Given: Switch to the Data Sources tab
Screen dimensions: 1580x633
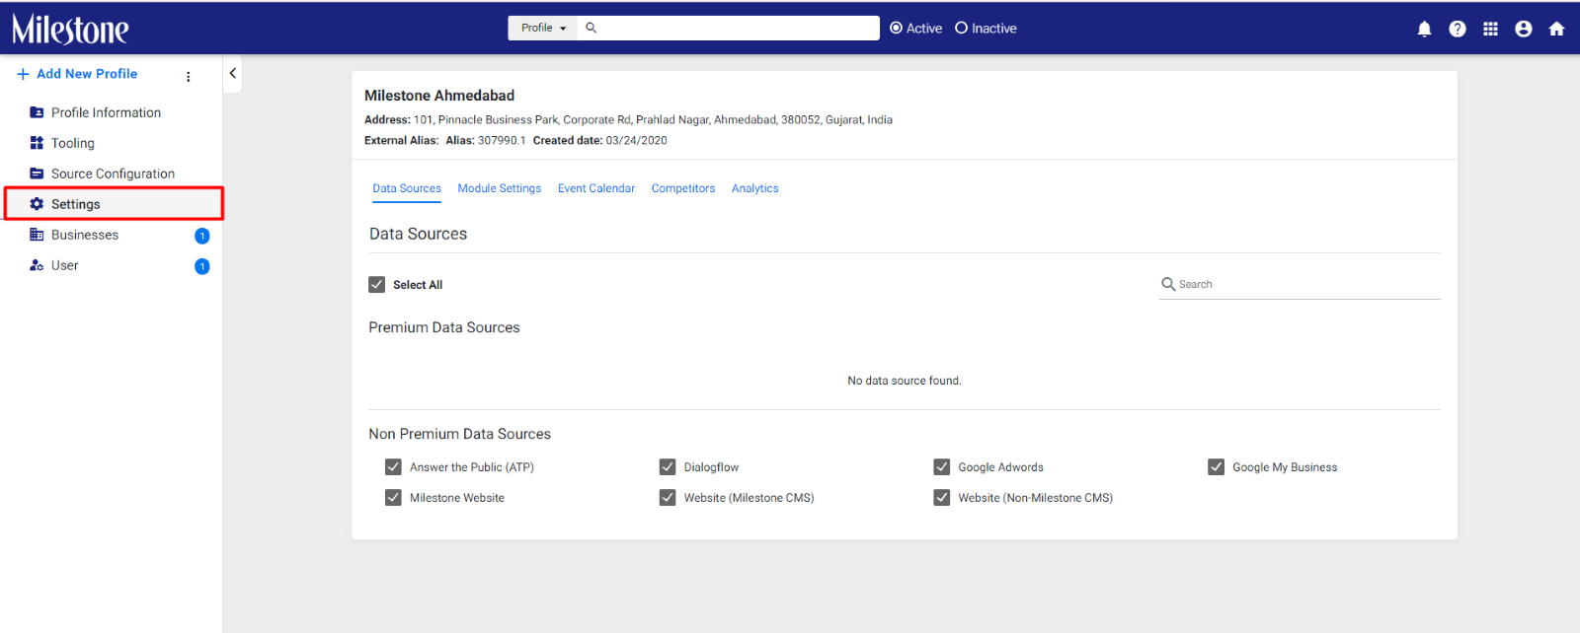Looking at the screenshot, I should pyautogui.click(x=407, y=188).
